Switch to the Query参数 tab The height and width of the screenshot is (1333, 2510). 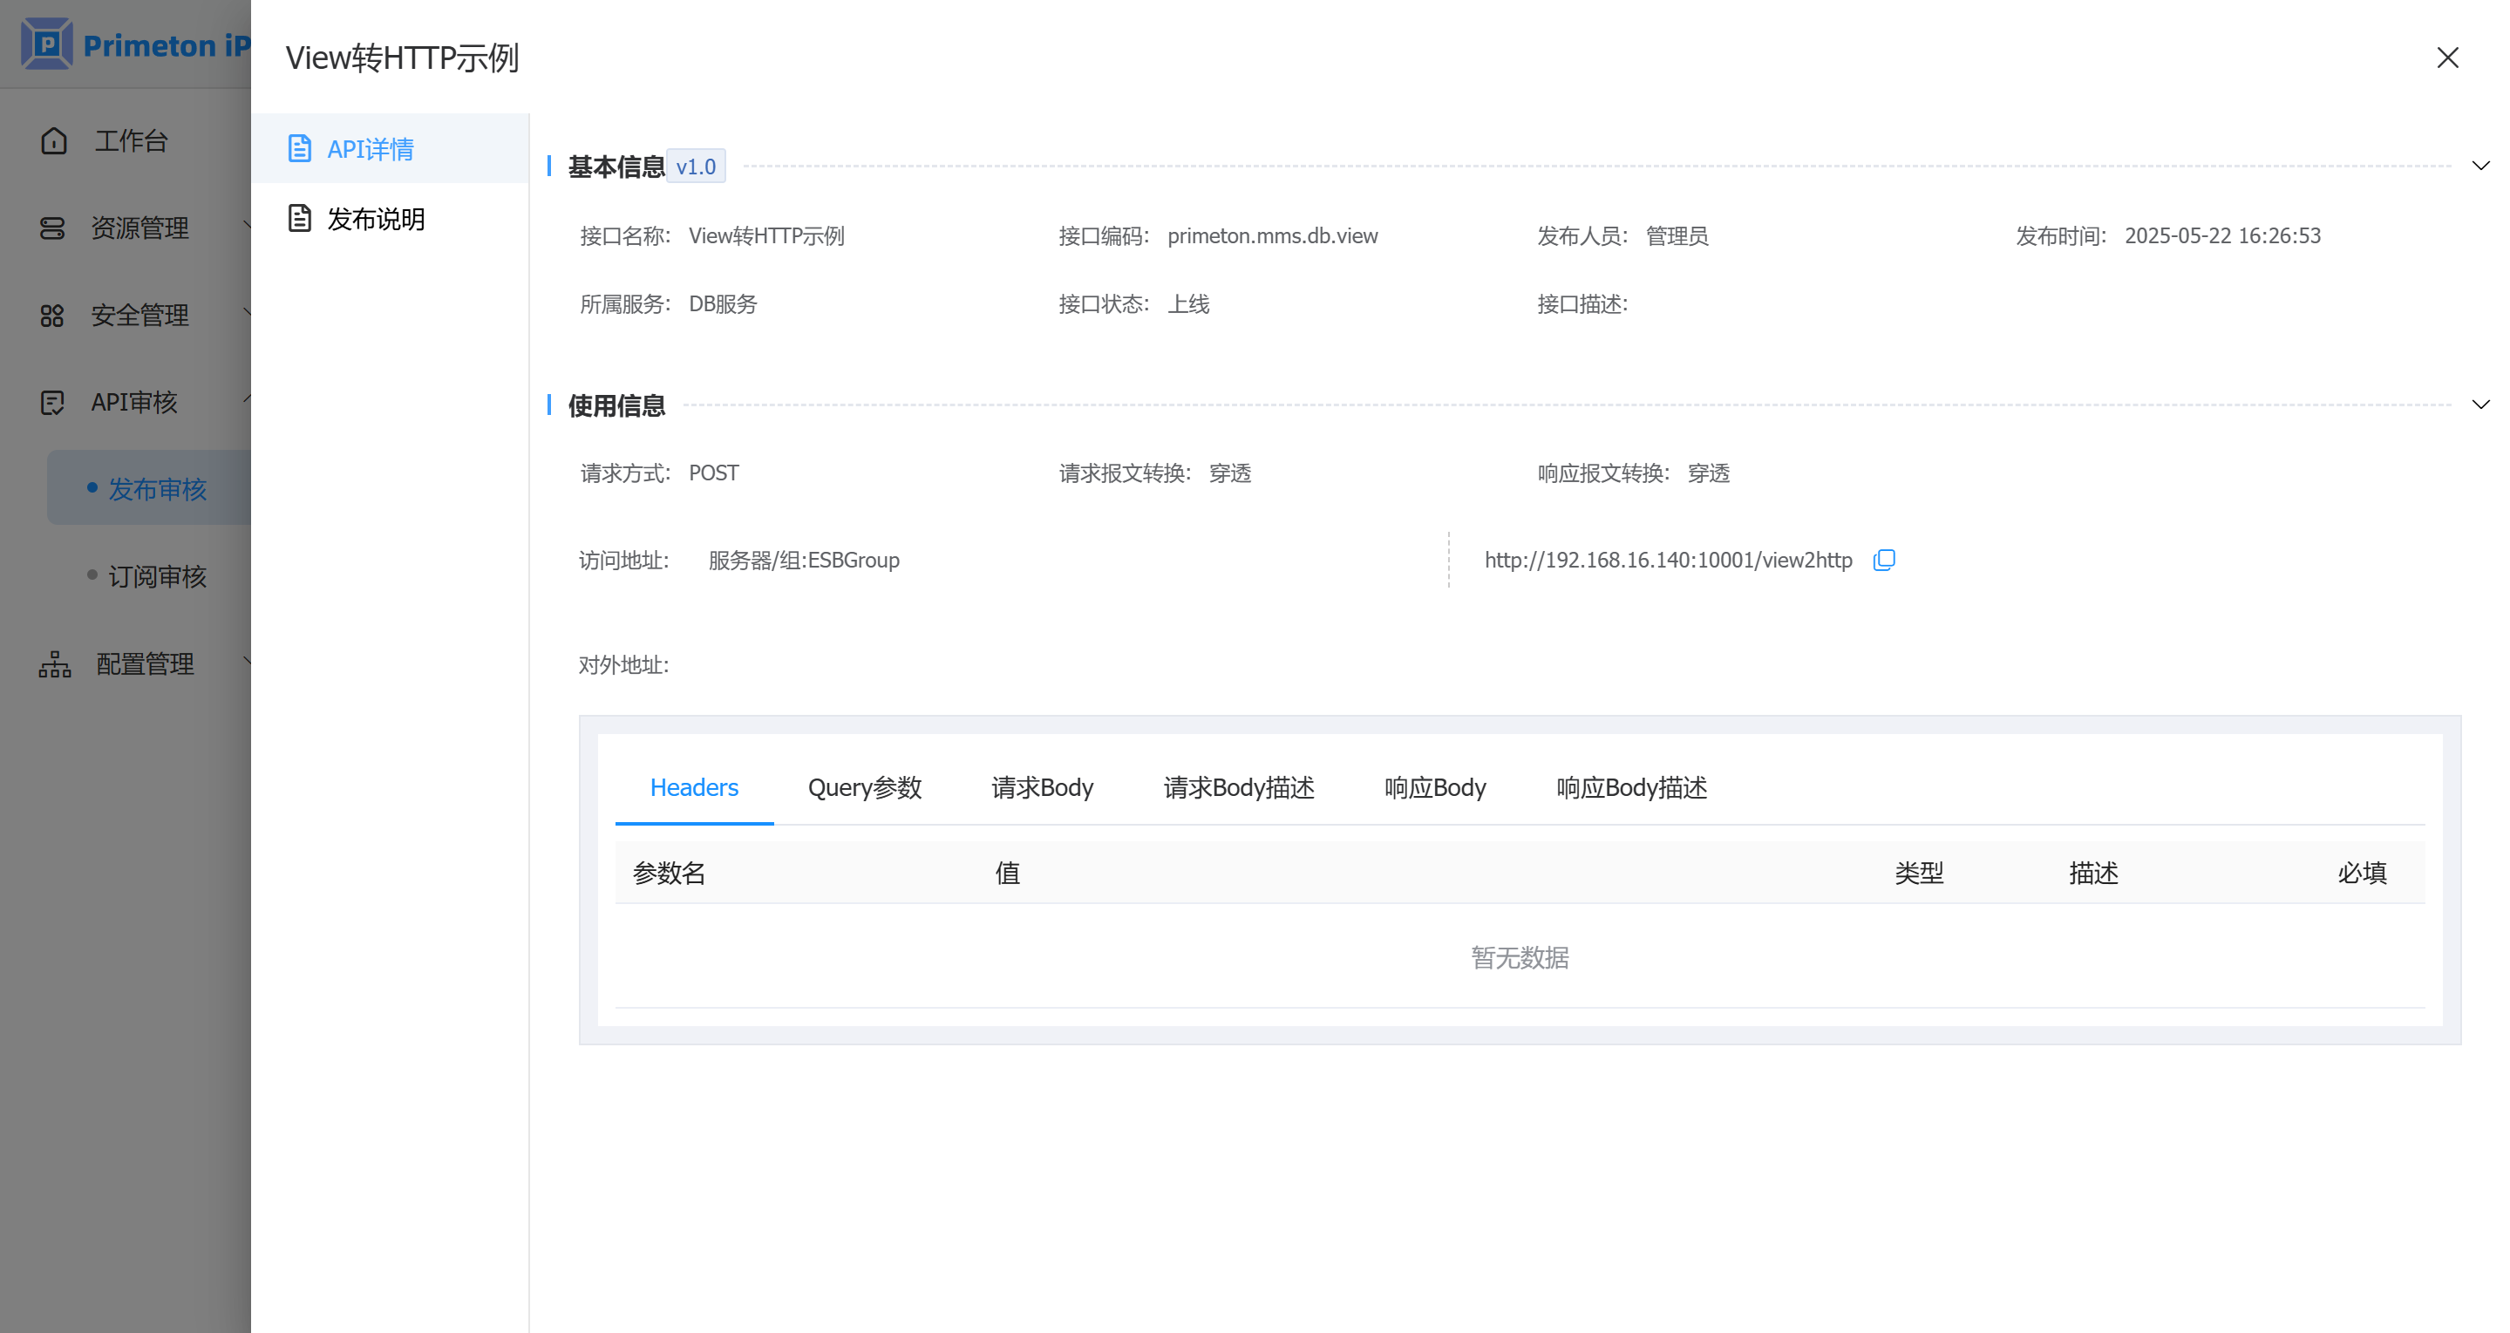tap(864, 787)
